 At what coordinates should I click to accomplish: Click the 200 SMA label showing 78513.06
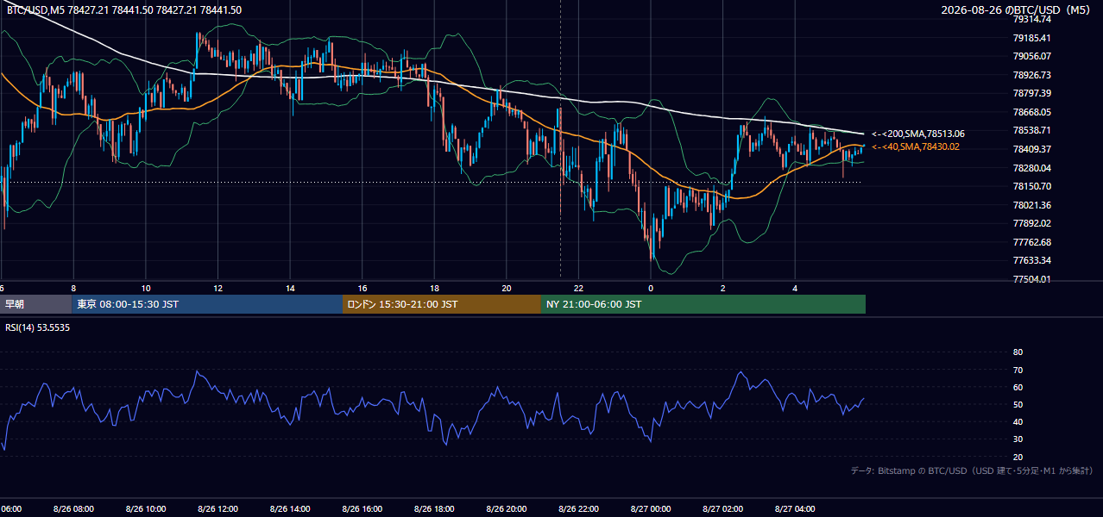(918, 134)
